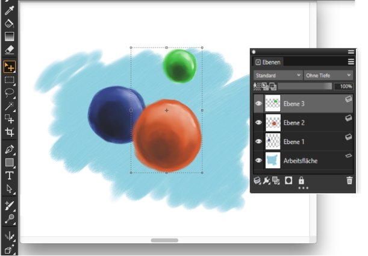Create a layer mask
368x256 pixels.
[288, 181]
